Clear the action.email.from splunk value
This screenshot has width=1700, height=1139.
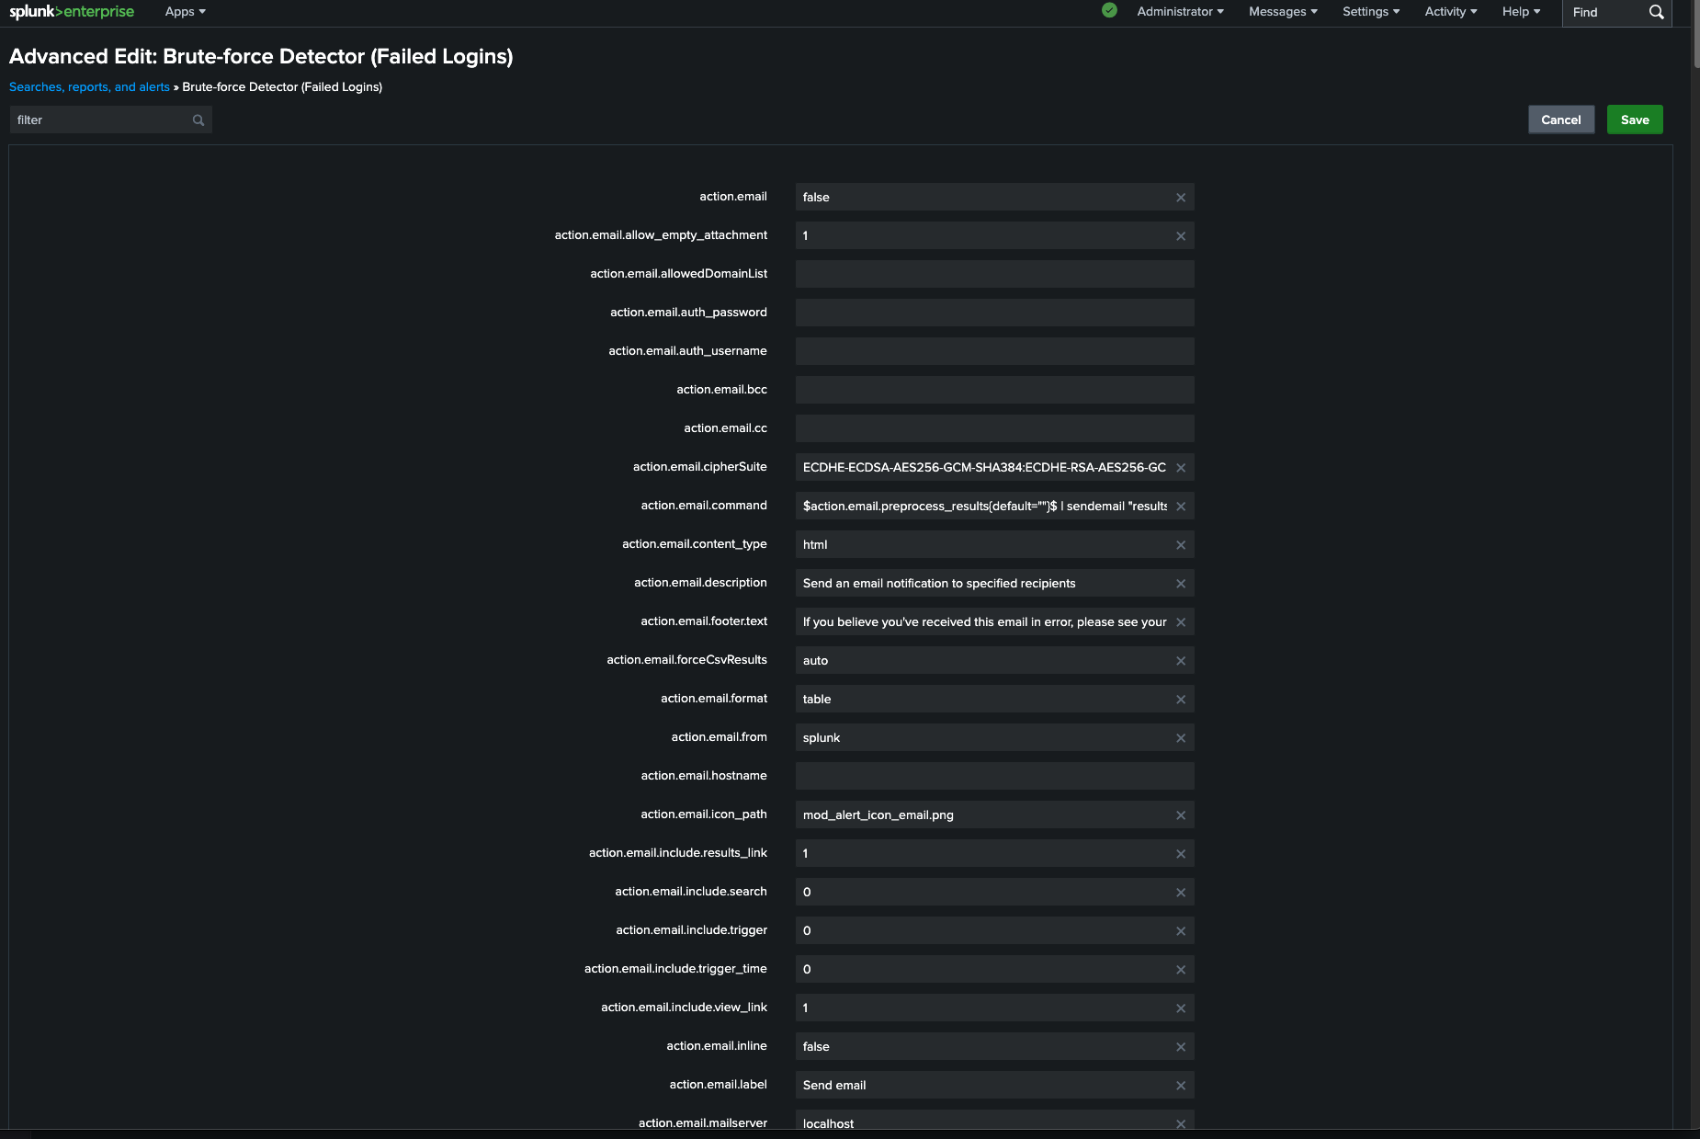tap(1181, 738)
